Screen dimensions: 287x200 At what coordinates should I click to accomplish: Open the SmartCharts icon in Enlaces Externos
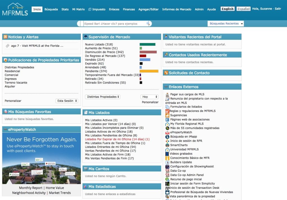point(168,145)
